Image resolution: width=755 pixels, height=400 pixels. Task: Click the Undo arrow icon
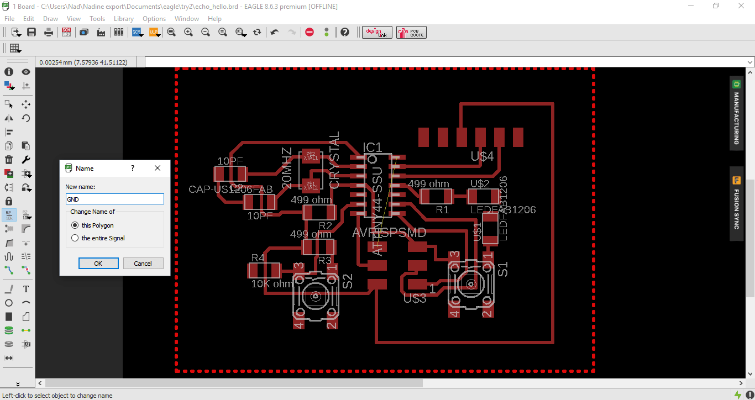275,32
